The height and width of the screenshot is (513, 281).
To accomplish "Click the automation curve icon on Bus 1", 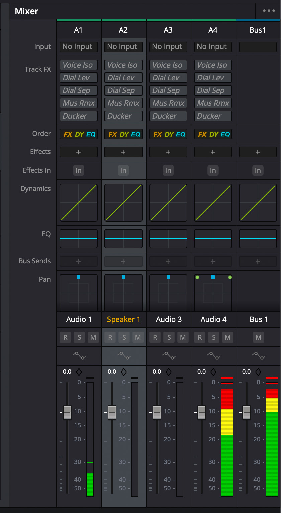I will click(x=258, y=356).
